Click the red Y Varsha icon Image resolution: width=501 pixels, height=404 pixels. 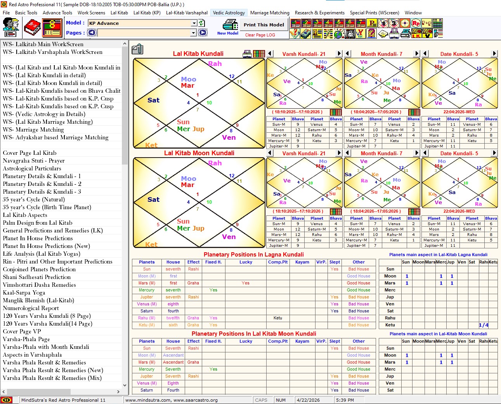(360, 34)
